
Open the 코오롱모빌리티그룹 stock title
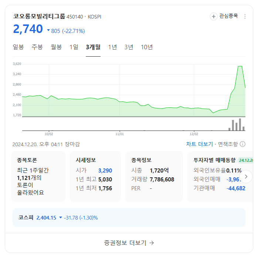pos(39,16)
